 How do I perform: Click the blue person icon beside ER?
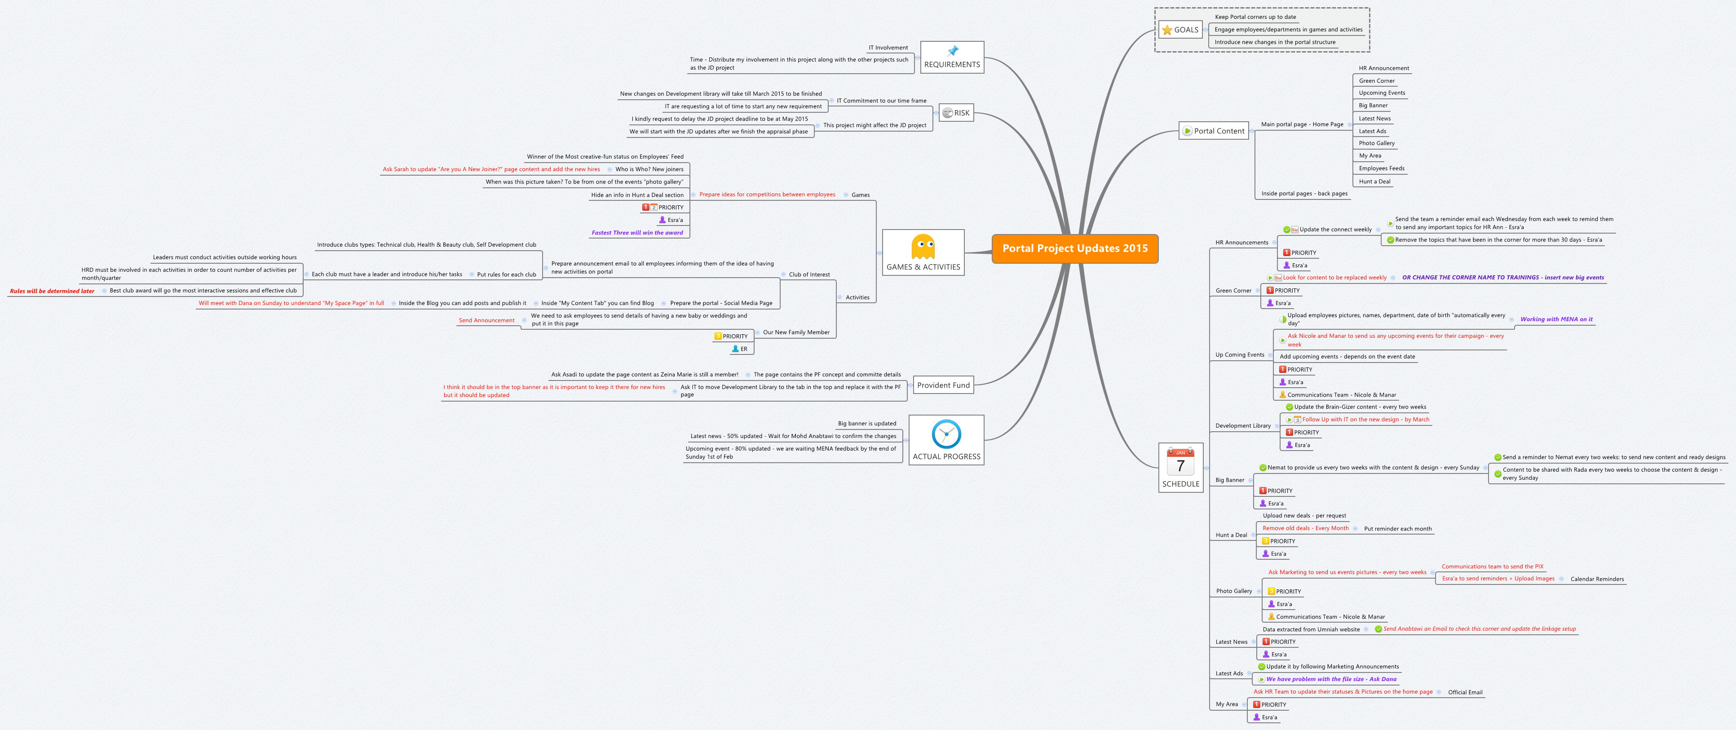click(735, 349)
